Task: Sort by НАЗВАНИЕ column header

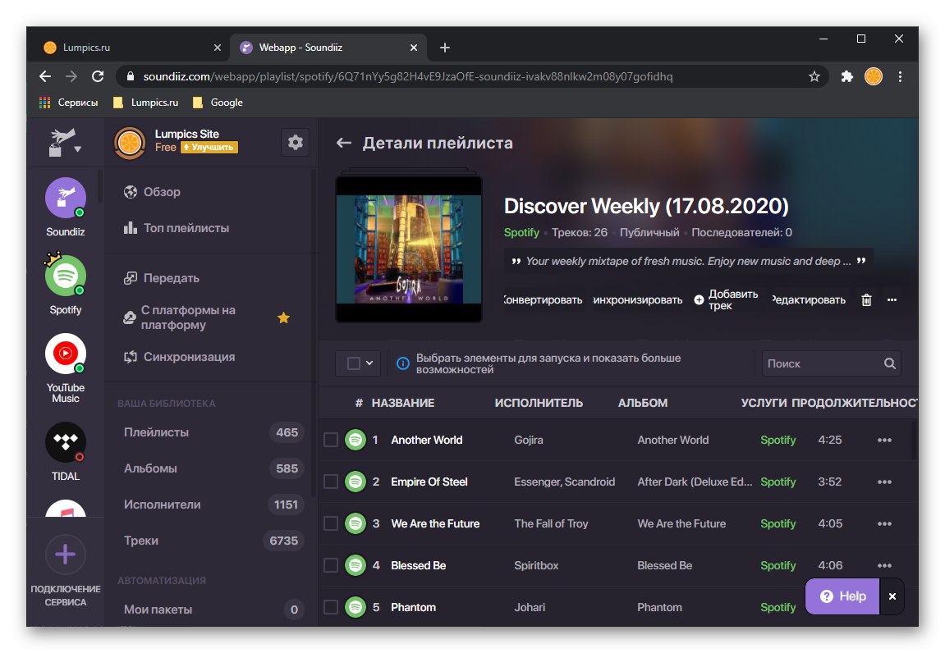Action: pos(402,403)
